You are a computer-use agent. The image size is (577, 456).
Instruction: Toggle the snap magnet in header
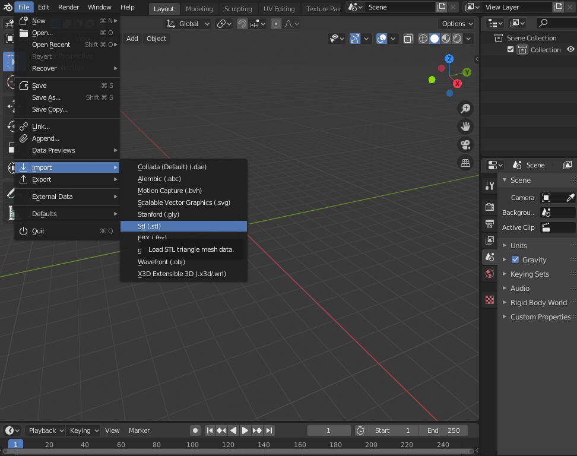[242, 24]
